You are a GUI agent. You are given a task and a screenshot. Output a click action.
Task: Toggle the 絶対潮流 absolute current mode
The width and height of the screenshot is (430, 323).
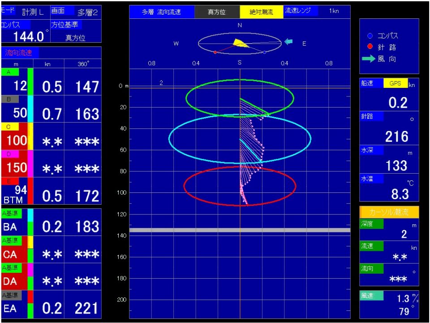pos(262,12)
